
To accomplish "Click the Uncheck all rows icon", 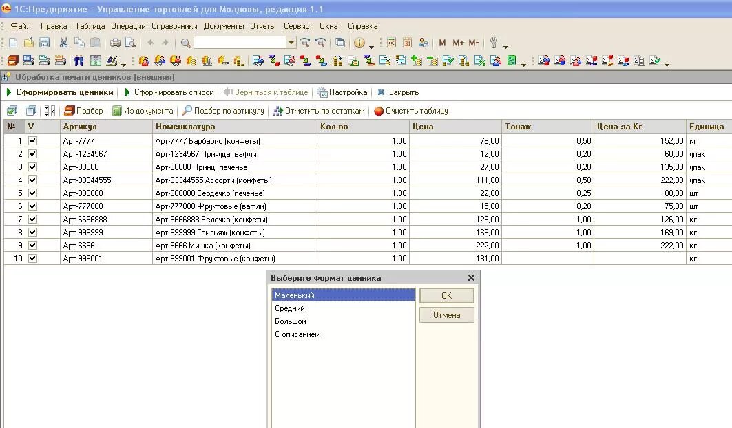I will [31, 111].
